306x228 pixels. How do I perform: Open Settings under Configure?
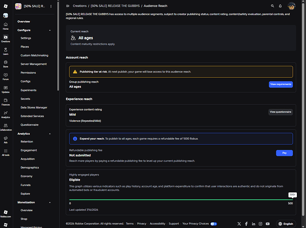tap(26, 38)
